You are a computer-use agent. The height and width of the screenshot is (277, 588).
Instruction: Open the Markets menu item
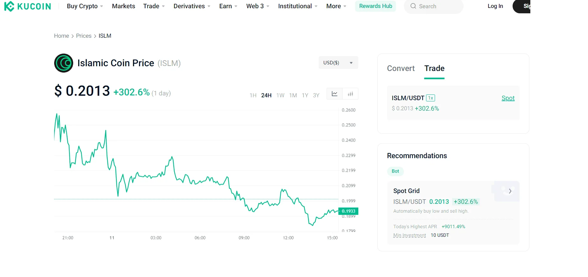tap(124, 6)
